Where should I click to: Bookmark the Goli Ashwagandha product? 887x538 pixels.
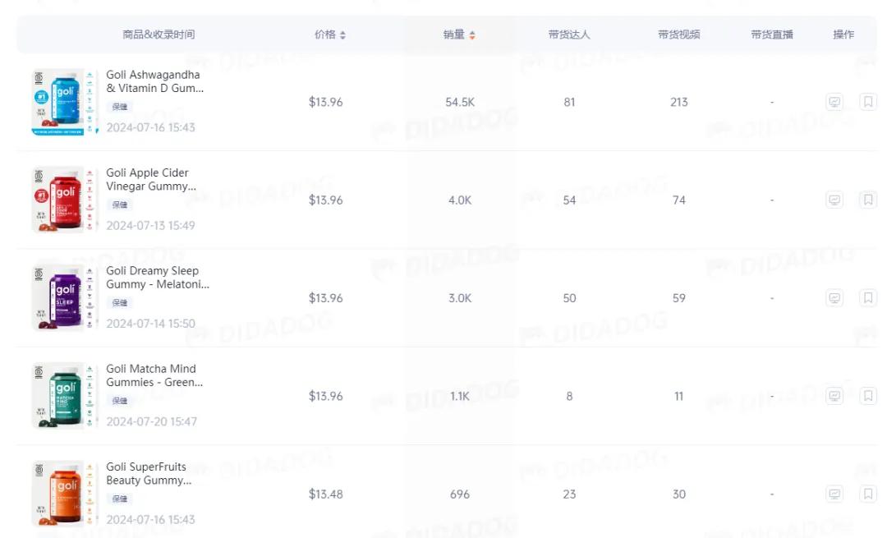click(x=867, y=103)
